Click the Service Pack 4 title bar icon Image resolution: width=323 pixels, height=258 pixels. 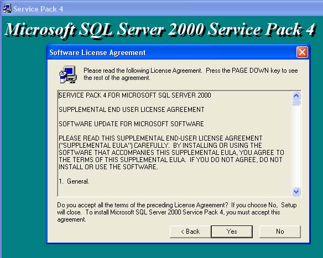(7, 9)
